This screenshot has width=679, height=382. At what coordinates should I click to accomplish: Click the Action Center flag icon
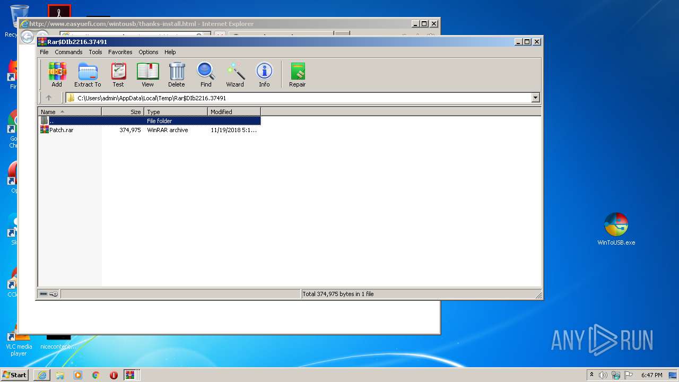629,375
